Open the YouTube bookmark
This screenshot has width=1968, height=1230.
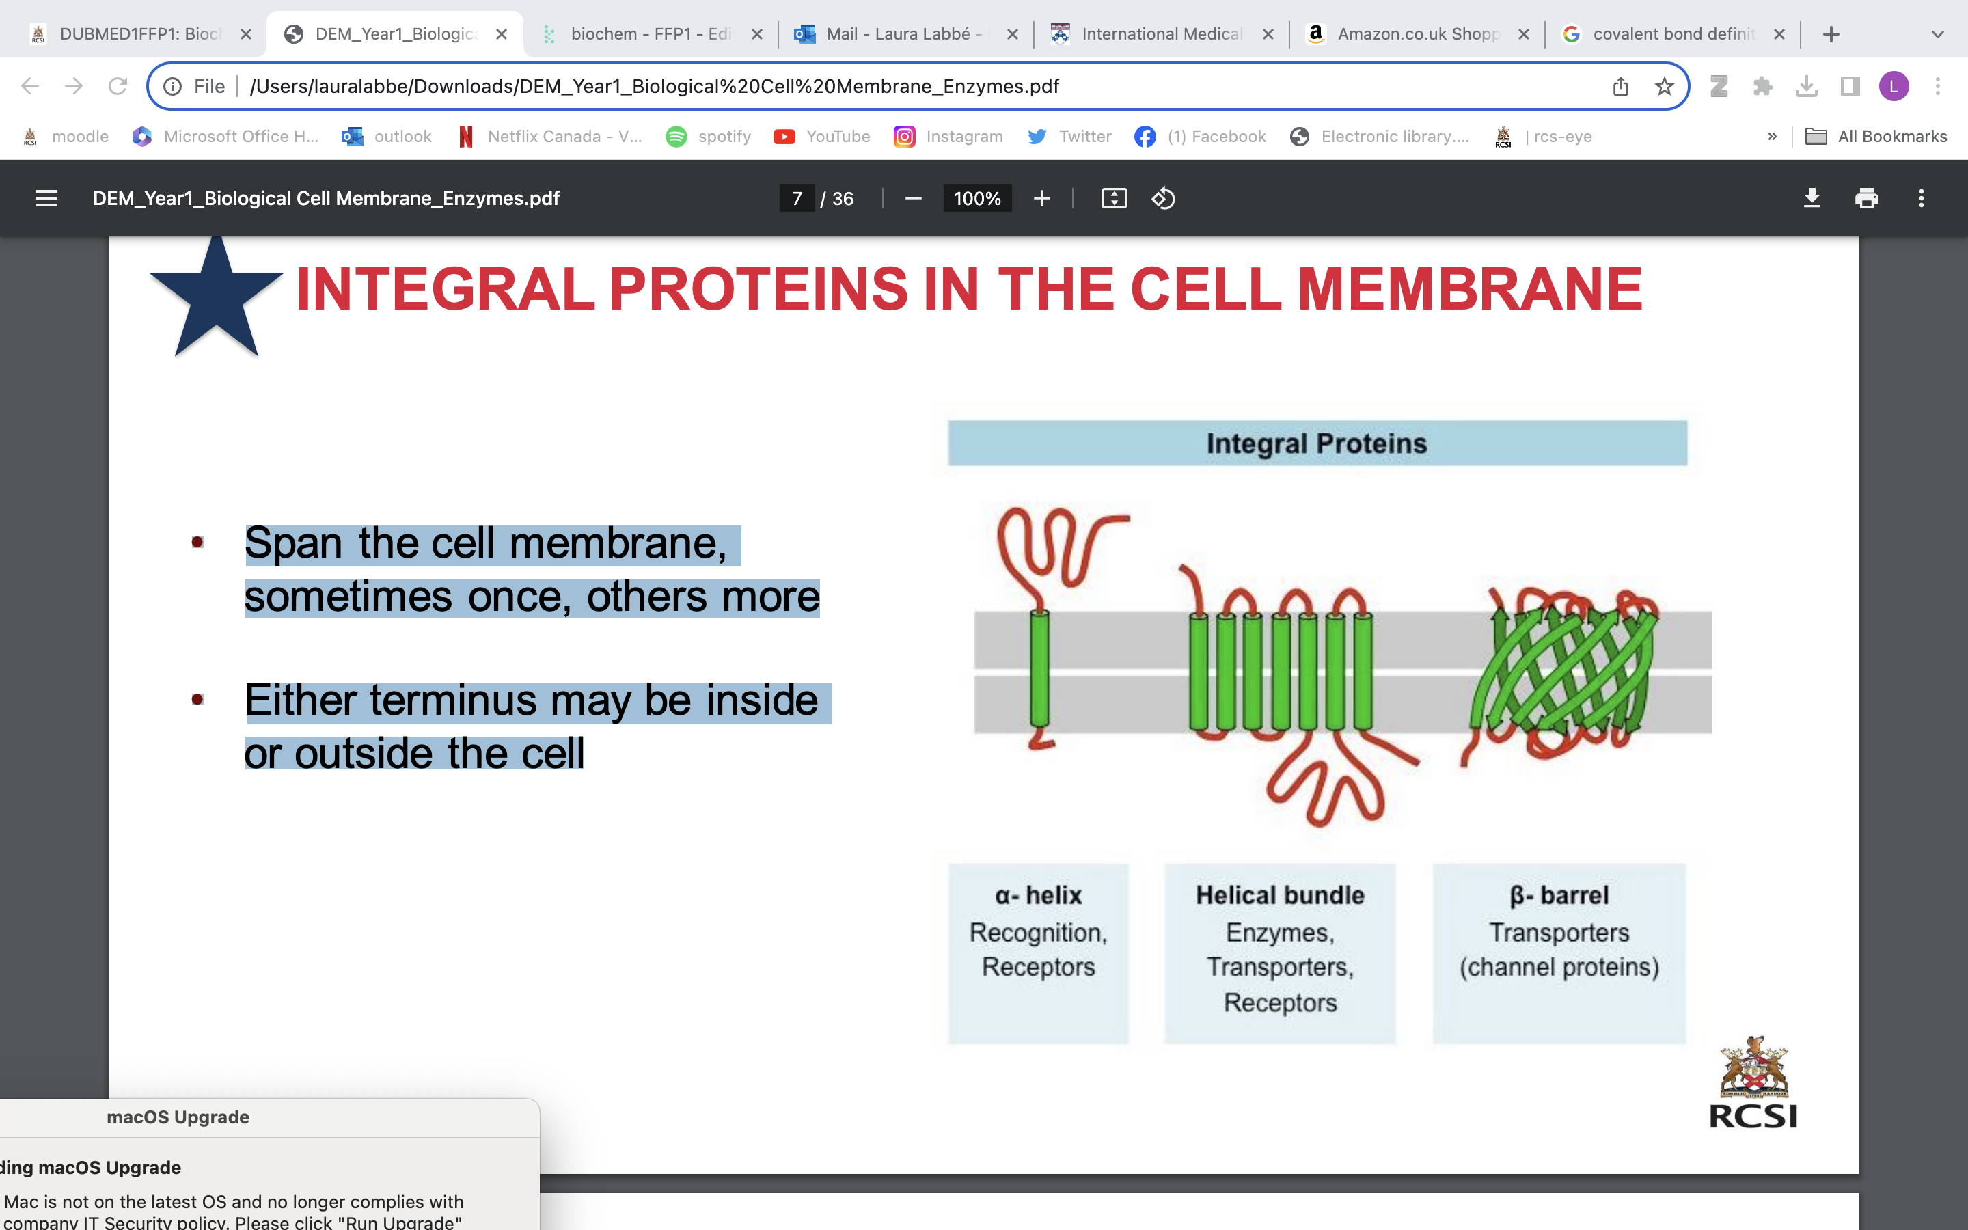click(x=821, y=136)
